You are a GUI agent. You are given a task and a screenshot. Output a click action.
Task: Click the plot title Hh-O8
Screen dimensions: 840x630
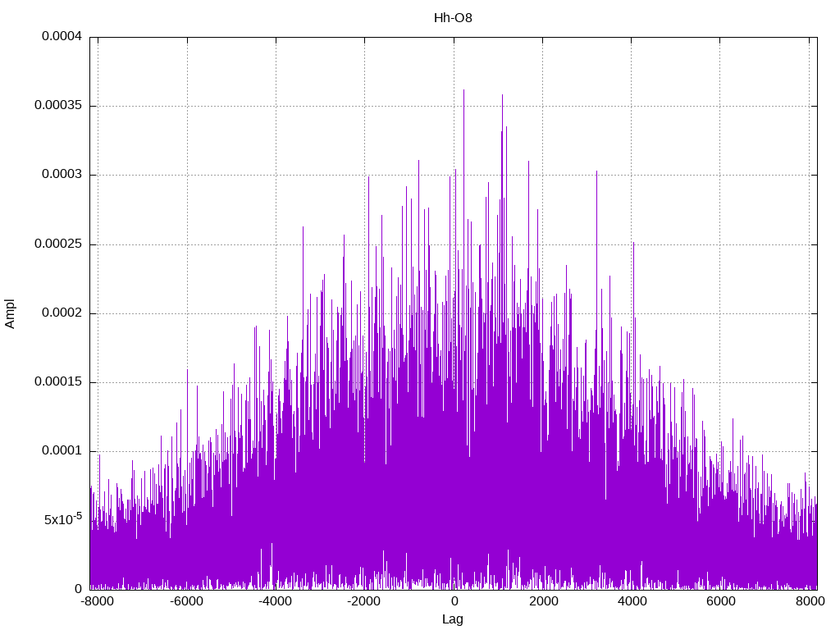[453, 18]
